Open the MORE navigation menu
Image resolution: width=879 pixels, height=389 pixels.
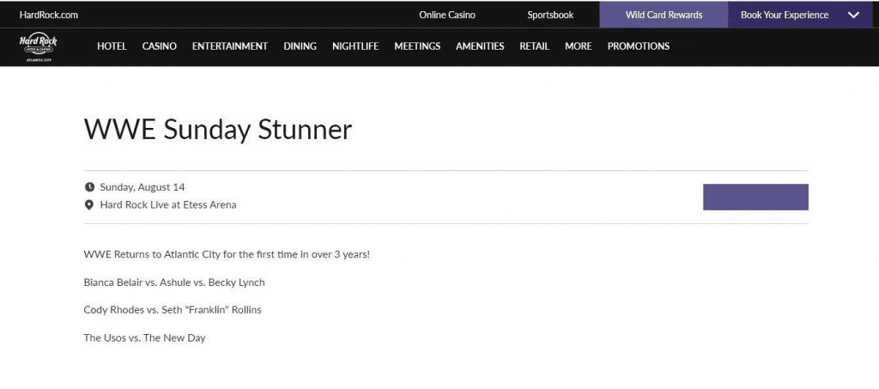point(578,46)
